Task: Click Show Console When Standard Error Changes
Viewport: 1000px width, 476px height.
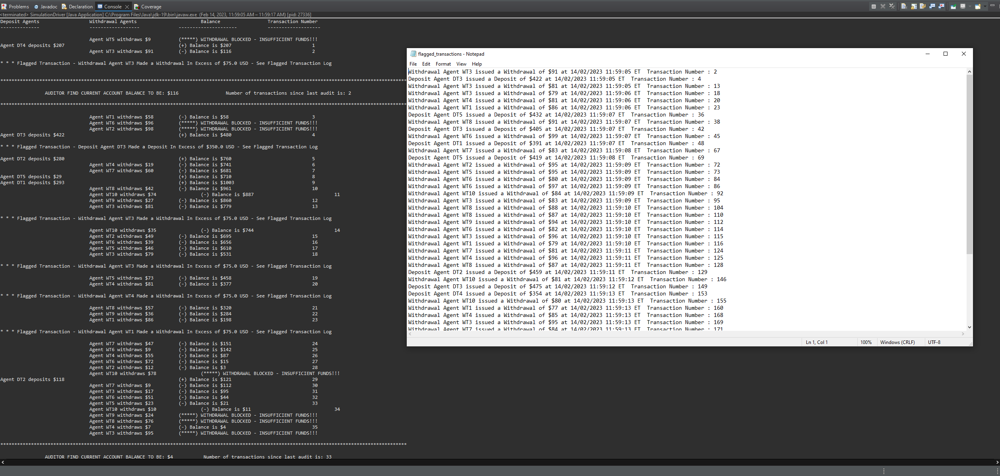Action: [941, 6]
